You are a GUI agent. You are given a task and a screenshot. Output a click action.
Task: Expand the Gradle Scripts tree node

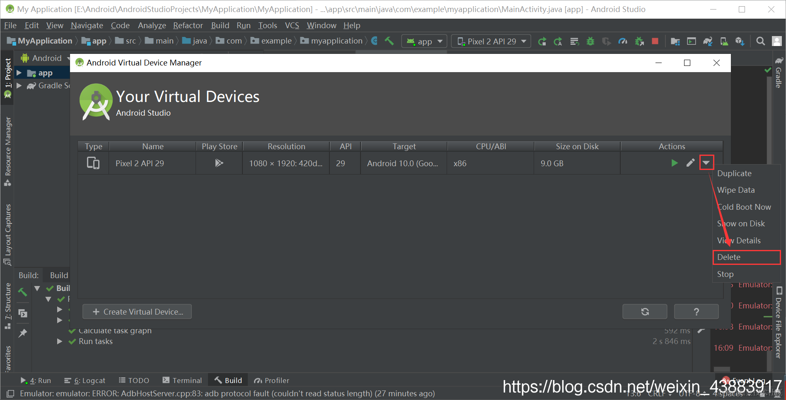[19, 85]
